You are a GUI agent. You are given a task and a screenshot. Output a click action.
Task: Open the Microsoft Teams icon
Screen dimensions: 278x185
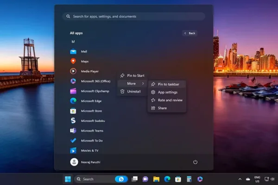pyautogui.click(x=73, y=130)
